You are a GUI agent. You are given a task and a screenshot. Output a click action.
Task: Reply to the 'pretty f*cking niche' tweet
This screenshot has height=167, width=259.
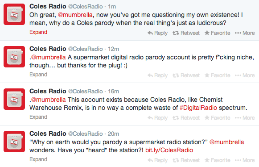pos(157,75)
